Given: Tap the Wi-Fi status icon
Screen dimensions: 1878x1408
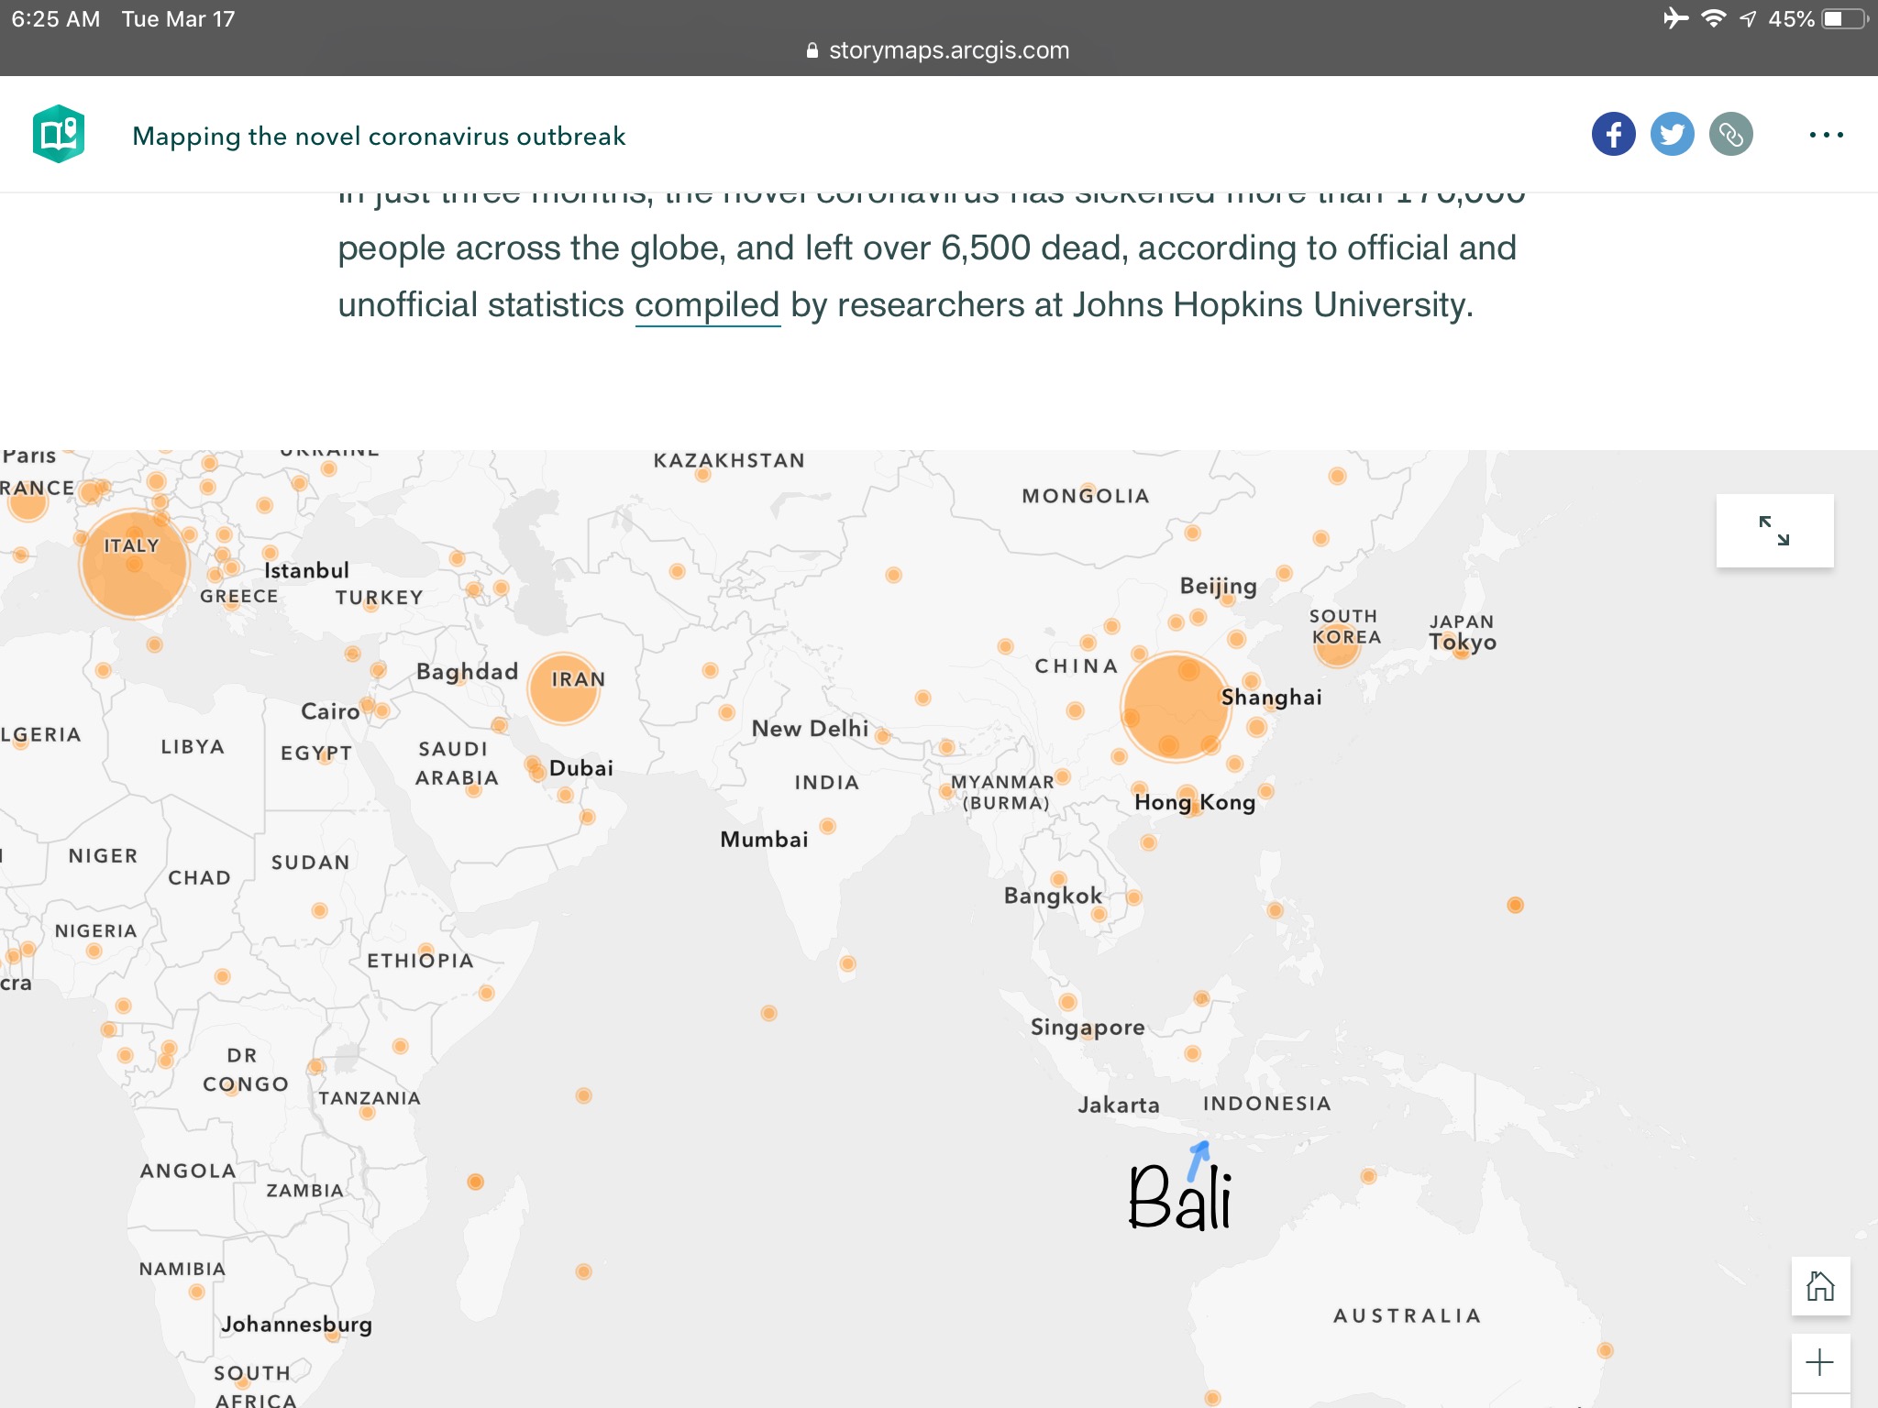Looking at the screenshot, I should pyautogui.click(x=1713, y=19).
